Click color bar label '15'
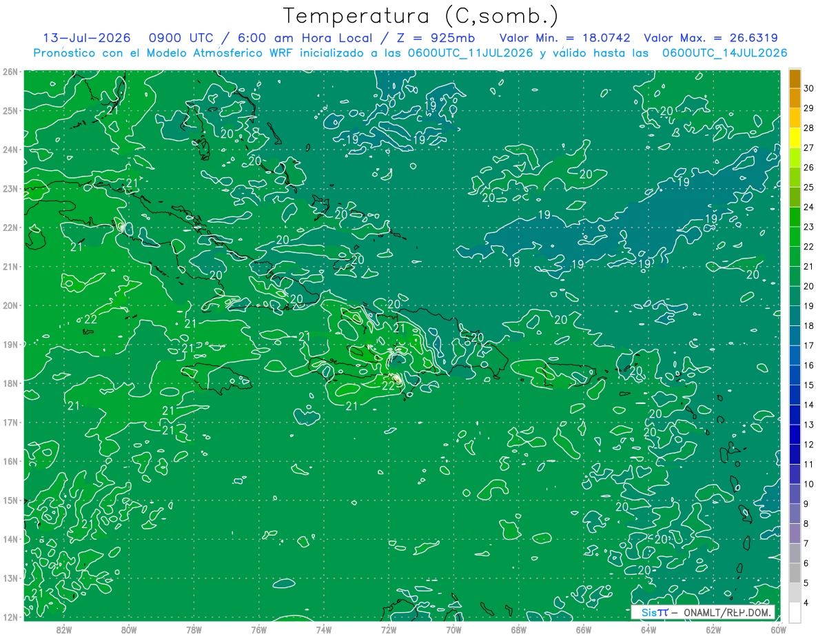 (808, 385)
